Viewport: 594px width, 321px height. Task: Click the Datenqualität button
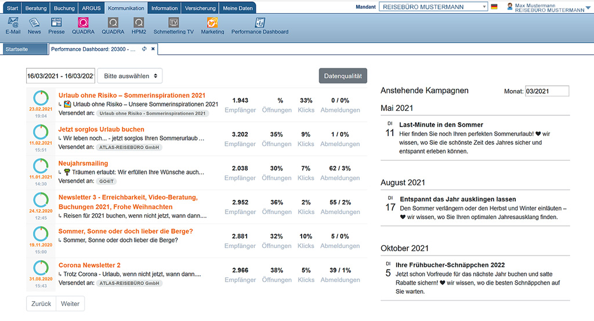pos(343,76)
